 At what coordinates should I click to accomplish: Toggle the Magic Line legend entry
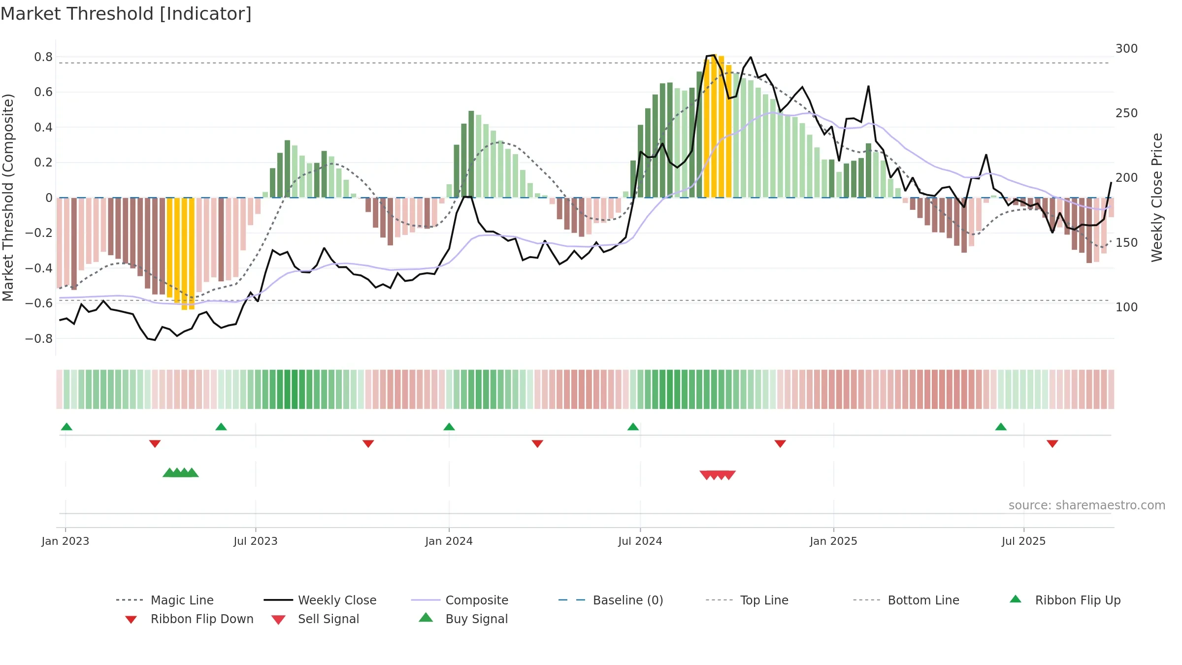click(x=164, y=600)
